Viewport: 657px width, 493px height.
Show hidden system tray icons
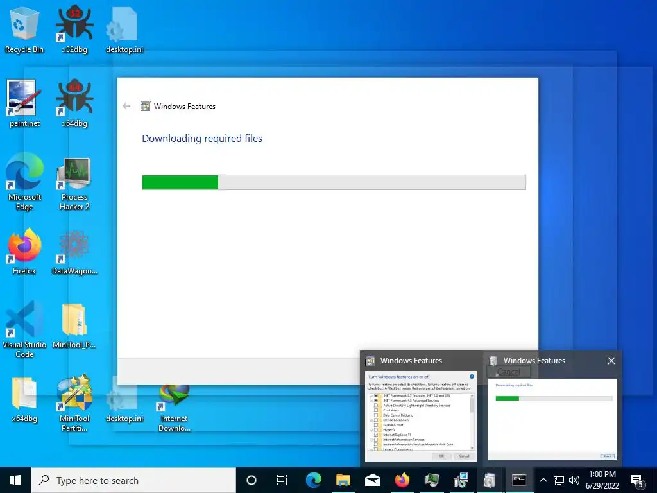(543, 480)
